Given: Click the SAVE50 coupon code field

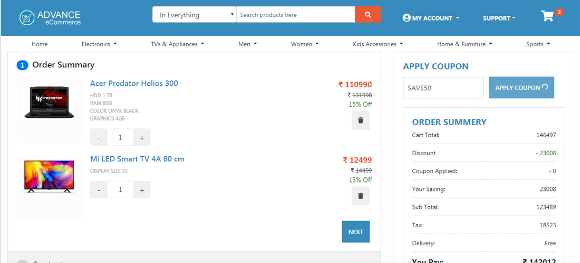Looking at the screenshot, I should pos(443,88).
